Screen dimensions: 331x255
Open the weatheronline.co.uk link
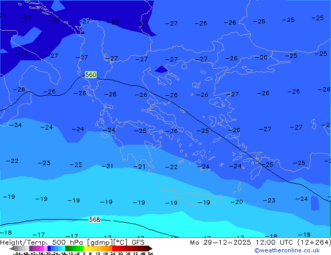(x=287, y=250)
